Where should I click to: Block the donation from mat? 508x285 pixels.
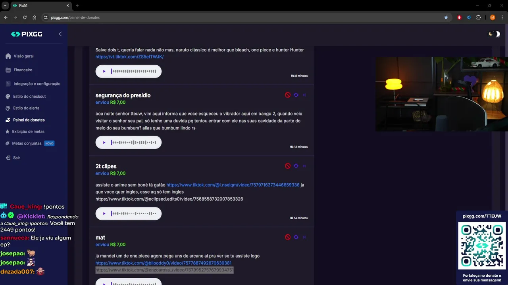coord(288,237)
